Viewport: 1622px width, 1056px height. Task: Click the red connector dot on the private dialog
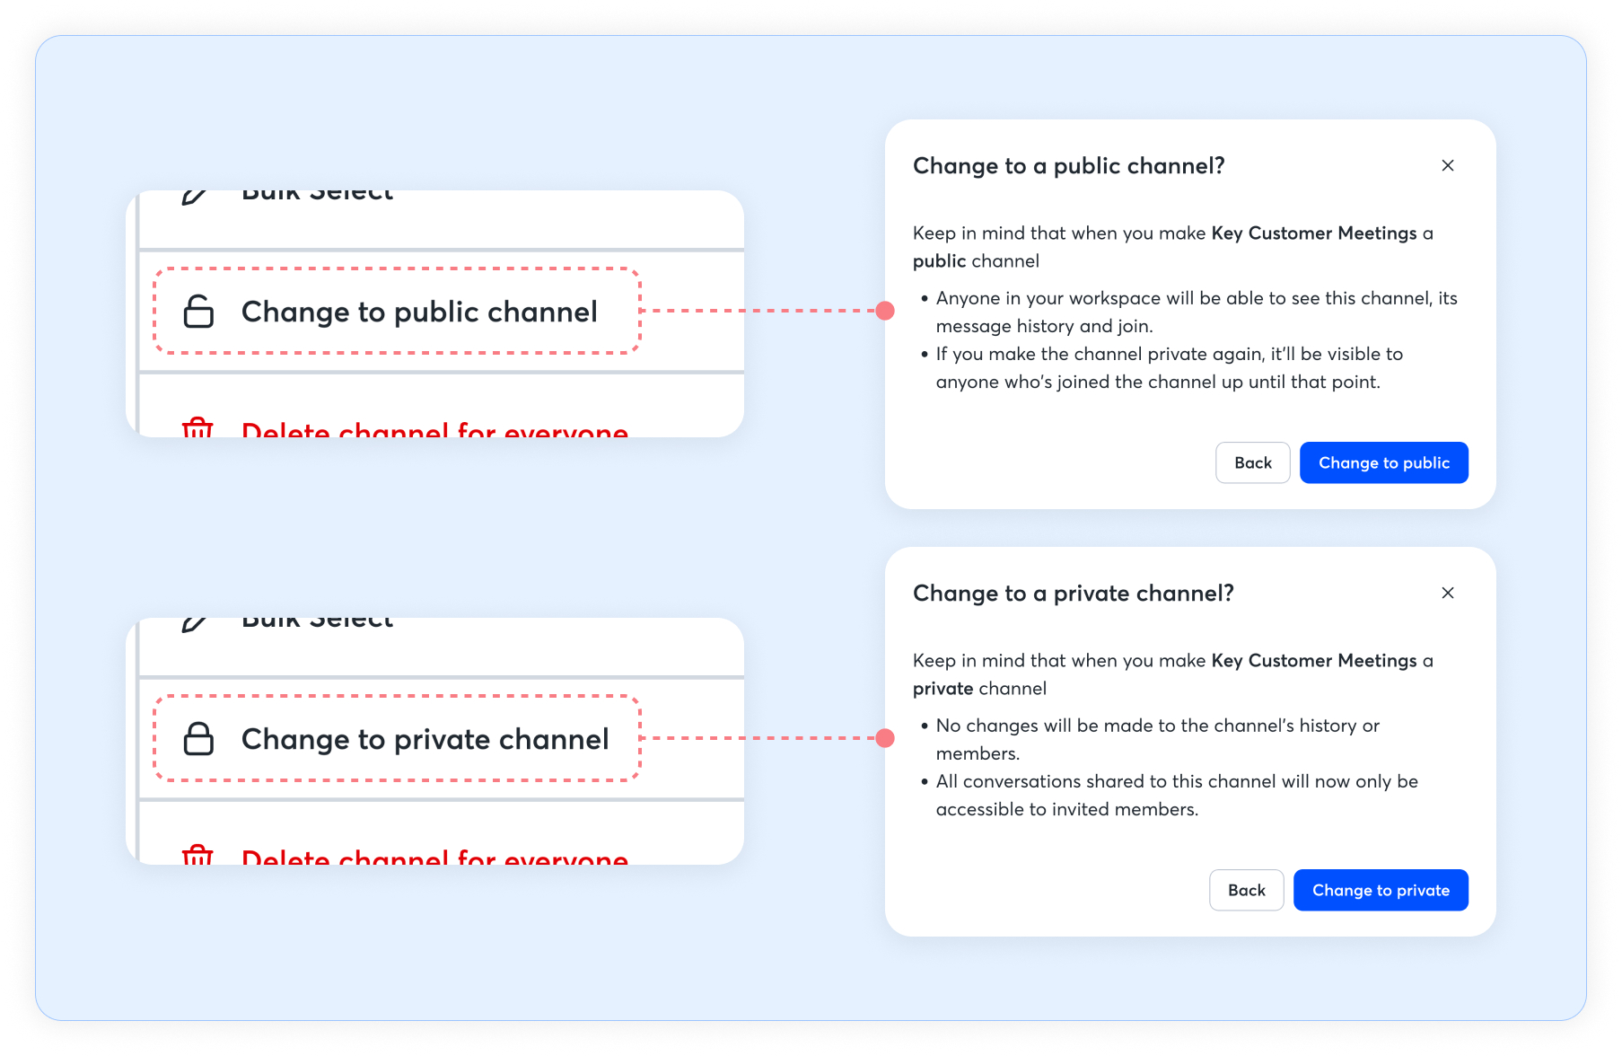coord(885,738)
